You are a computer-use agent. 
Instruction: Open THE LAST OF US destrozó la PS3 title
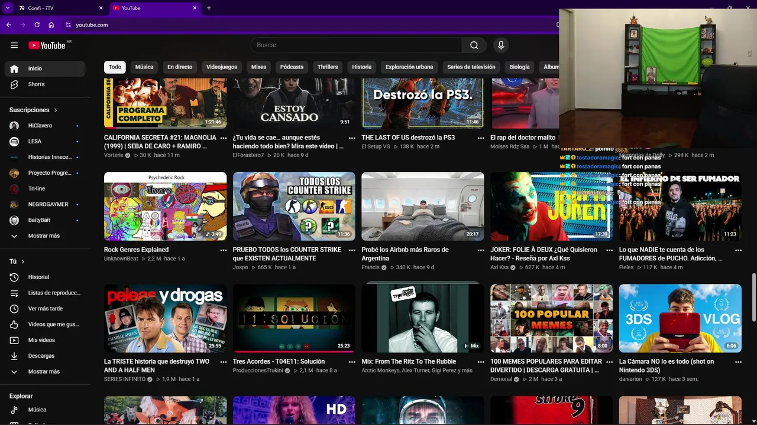click(x=408, y=138)
